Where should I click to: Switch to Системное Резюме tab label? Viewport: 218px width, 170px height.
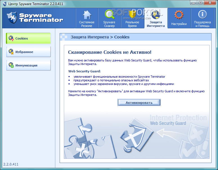pyautogui.click(x=87, y=24)
